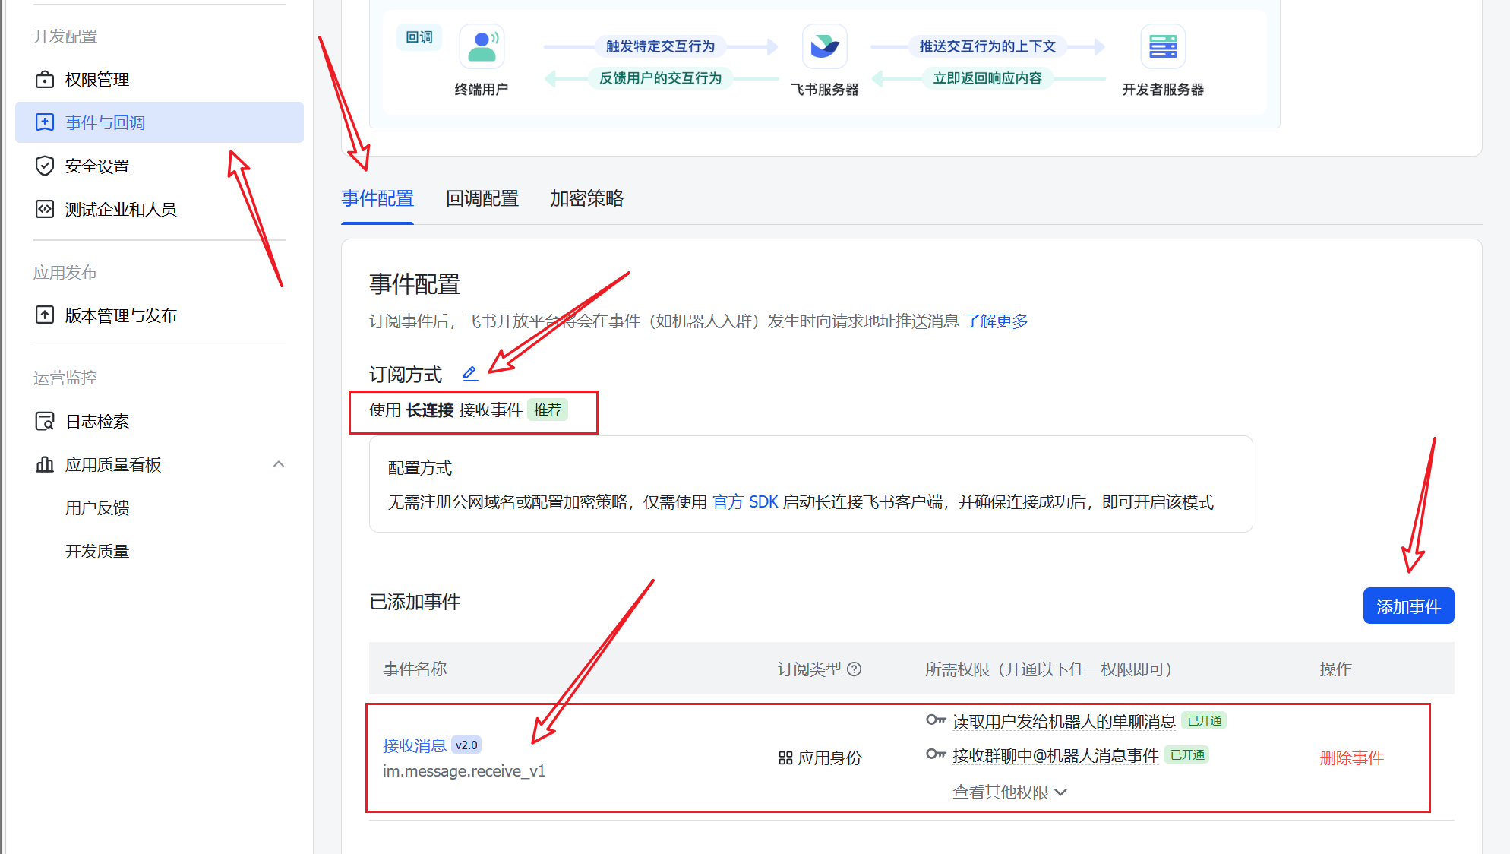Open the 接收消息 event details link
Screen dimensions: 1510x854
click(414, 745)
